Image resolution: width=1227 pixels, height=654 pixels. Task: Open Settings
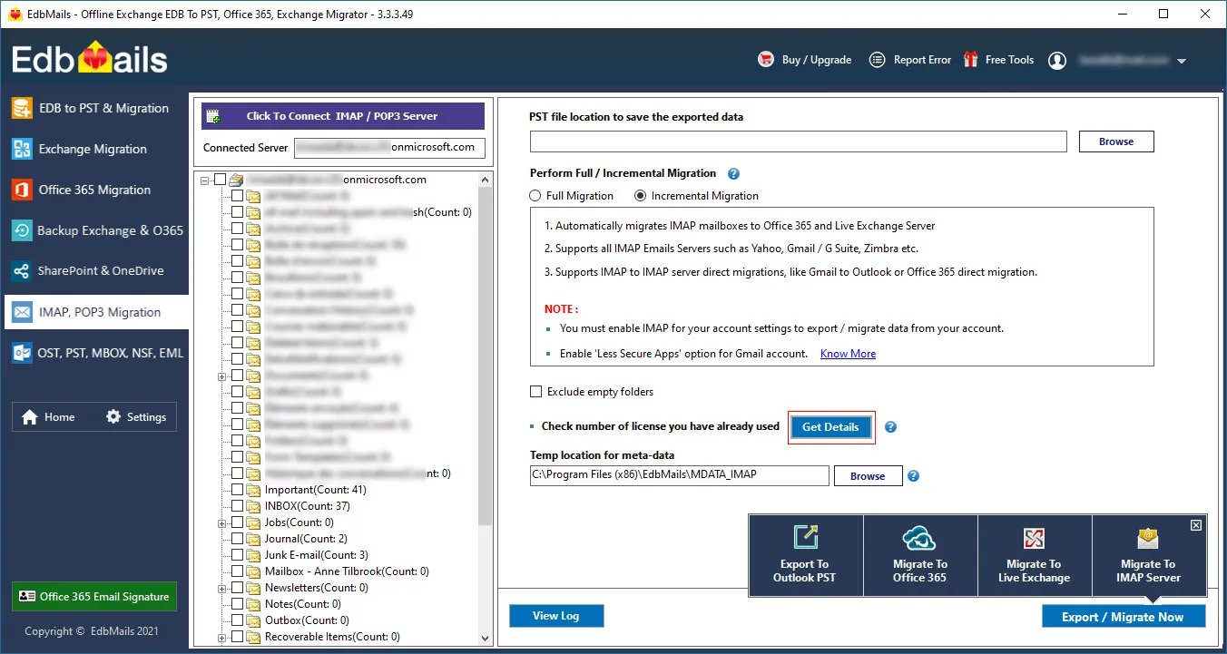136,417
